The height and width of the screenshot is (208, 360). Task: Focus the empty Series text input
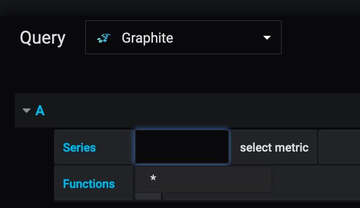click(182, 147)
